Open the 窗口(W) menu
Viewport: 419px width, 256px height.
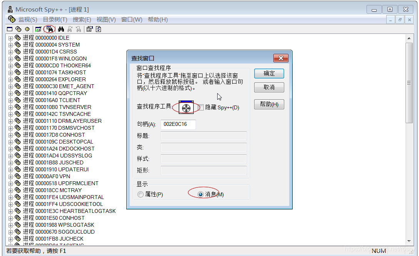(x=132, y=20)
